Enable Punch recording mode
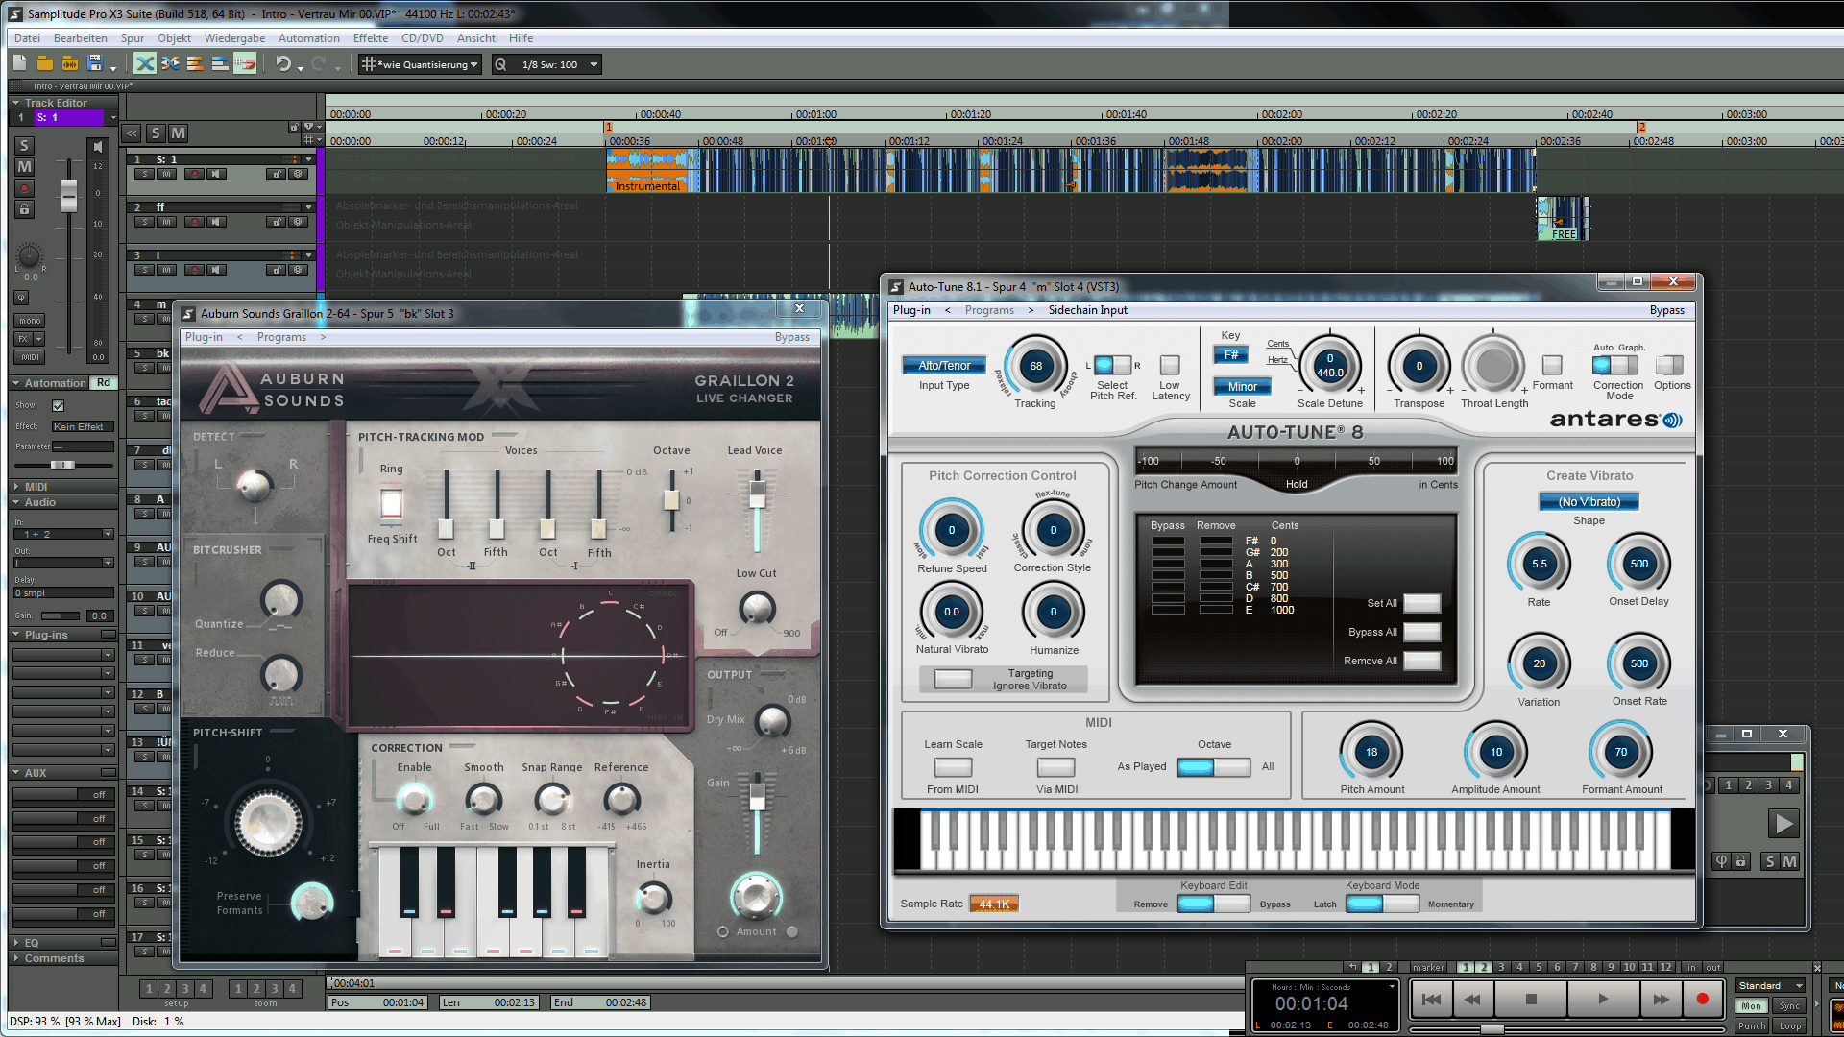Screen dimensions: 1844x1037 [1752, 1025]
